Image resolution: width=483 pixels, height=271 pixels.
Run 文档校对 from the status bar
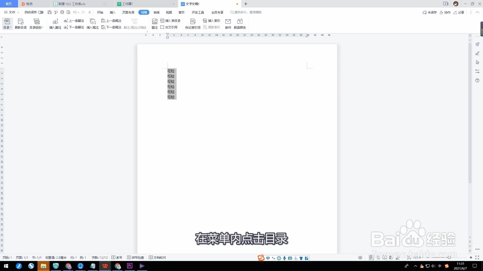(157, 257)
